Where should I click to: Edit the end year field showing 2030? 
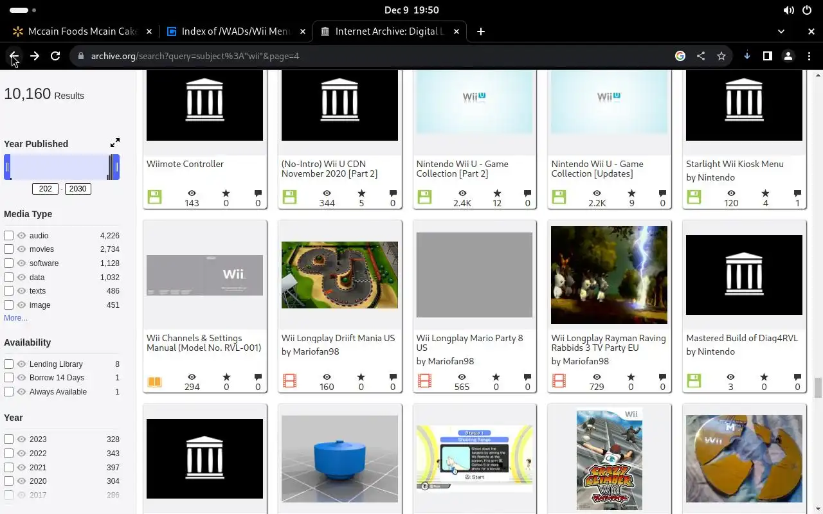[x=78, y=189]
